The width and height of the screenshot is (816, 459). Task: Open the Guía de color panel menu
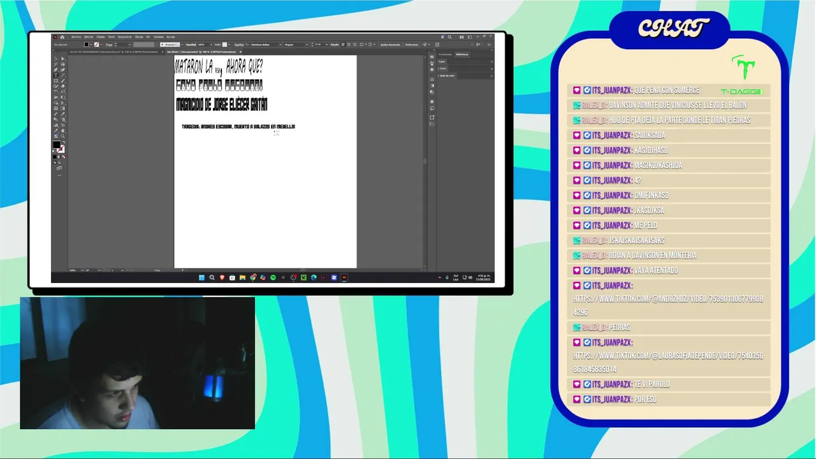click(492, 76)
